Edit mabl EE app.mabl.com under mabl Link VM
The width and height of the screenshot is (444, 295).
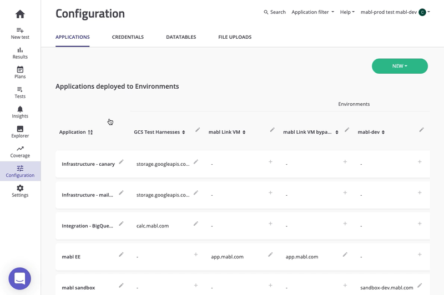pyautogui.click(x=270, y=255)
